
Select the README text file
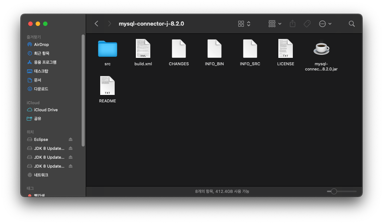pyautogui.click(x=108, y=86)
